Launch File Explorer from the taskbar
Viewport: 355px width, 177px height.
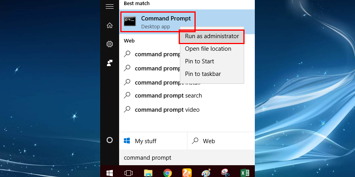(148, 173)
